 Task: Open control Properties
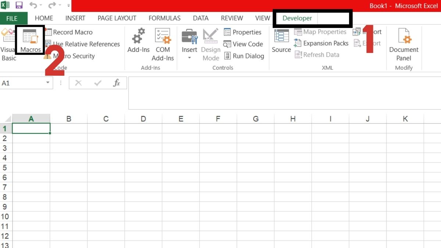pyautogui.click(x=243, y=32)
